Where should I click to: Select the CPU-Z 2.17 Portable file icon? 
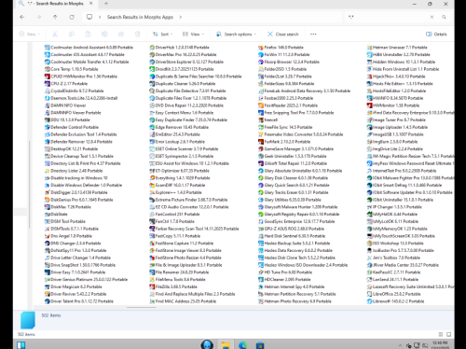pos(48,84)
